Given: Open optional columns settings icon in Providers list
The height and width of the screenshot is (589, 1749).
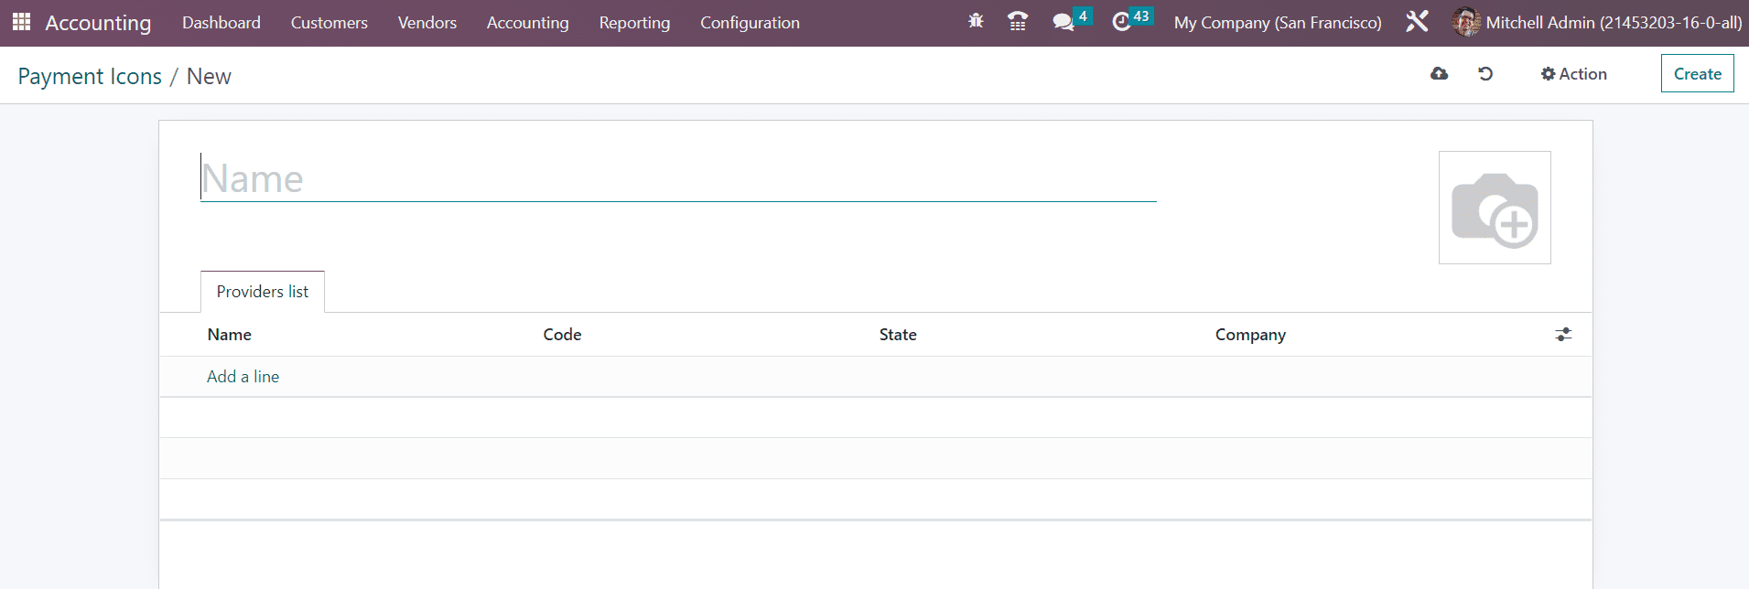Looking at the screenshot, I should pyautogui.click(x=1563, y=335).
